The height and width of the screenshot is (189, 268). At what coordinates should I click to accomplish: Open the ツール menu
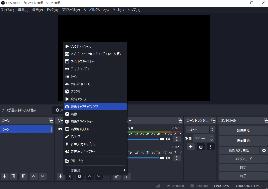click(x=118, y=10)
